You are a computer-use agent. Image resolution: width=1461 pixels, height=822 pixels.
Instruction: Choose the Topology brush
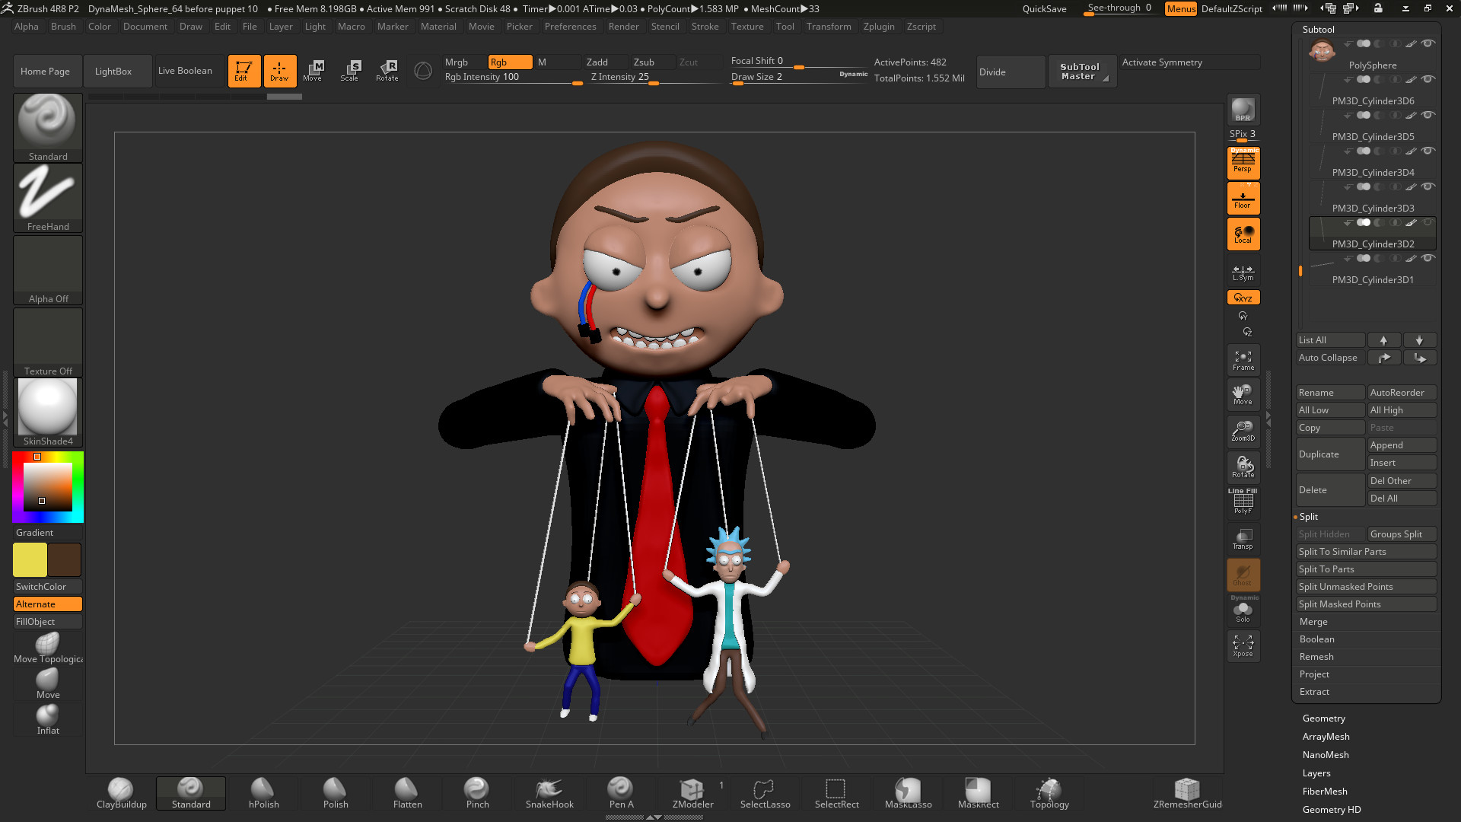[x=1049, y=793]
